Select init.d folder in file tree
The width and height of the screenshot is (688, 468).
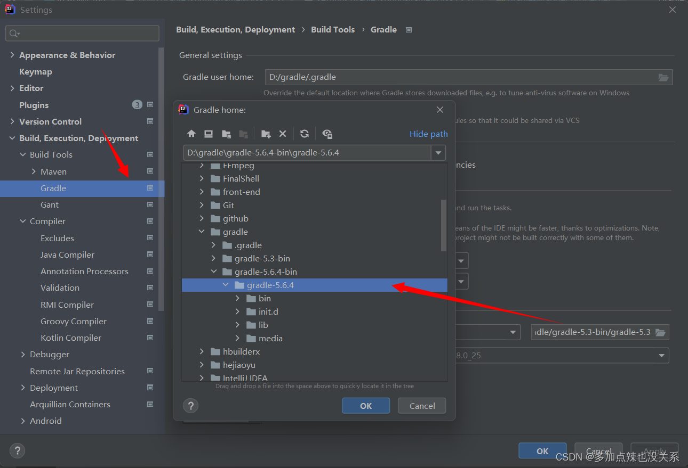(x=268, y=311)
